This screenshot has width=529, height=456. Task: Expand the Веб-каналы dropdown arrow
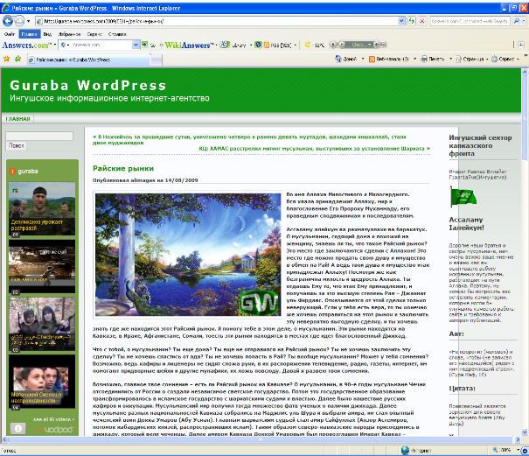click(x=415, y=59)
